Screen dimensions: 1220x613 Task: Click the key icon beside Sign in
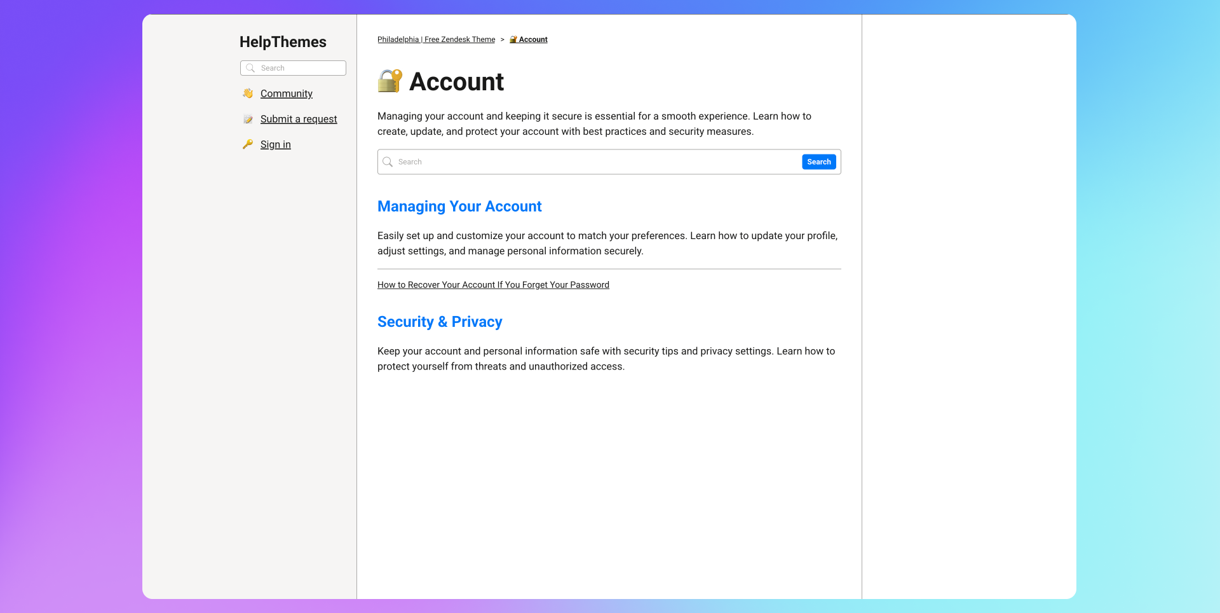pyautogui.click(x=248, y=144)
